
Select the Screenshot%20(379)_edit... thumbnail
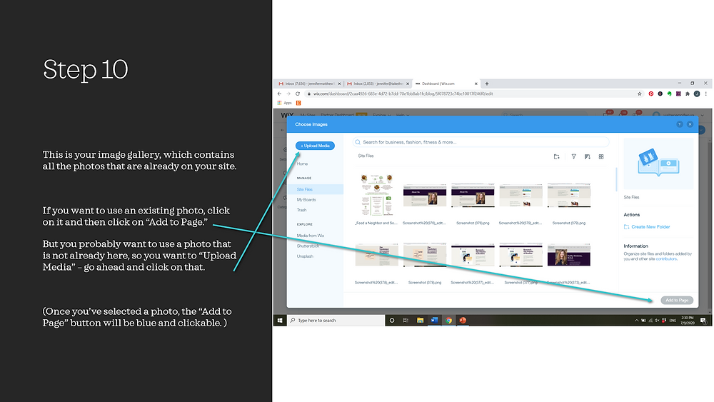521,196
